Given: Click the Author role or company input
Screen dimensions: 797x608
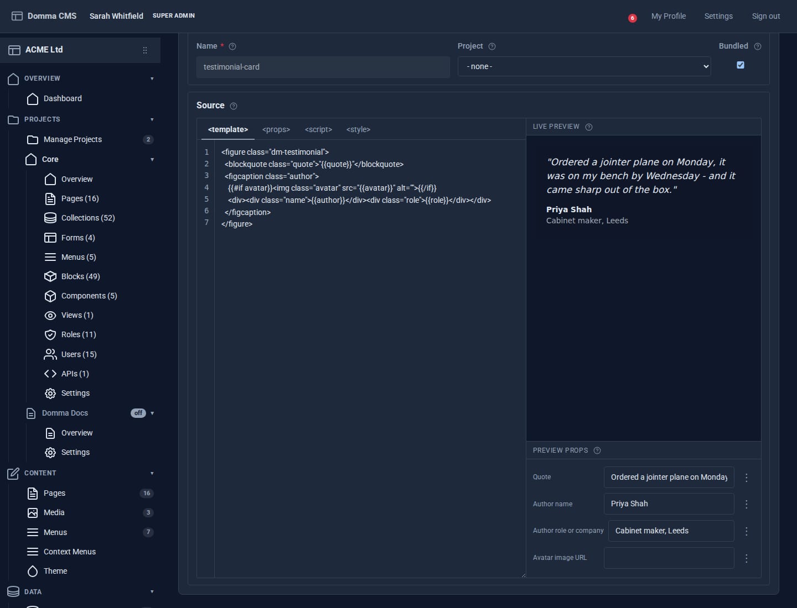Looking at the screenshot, I should click(671, 531).
